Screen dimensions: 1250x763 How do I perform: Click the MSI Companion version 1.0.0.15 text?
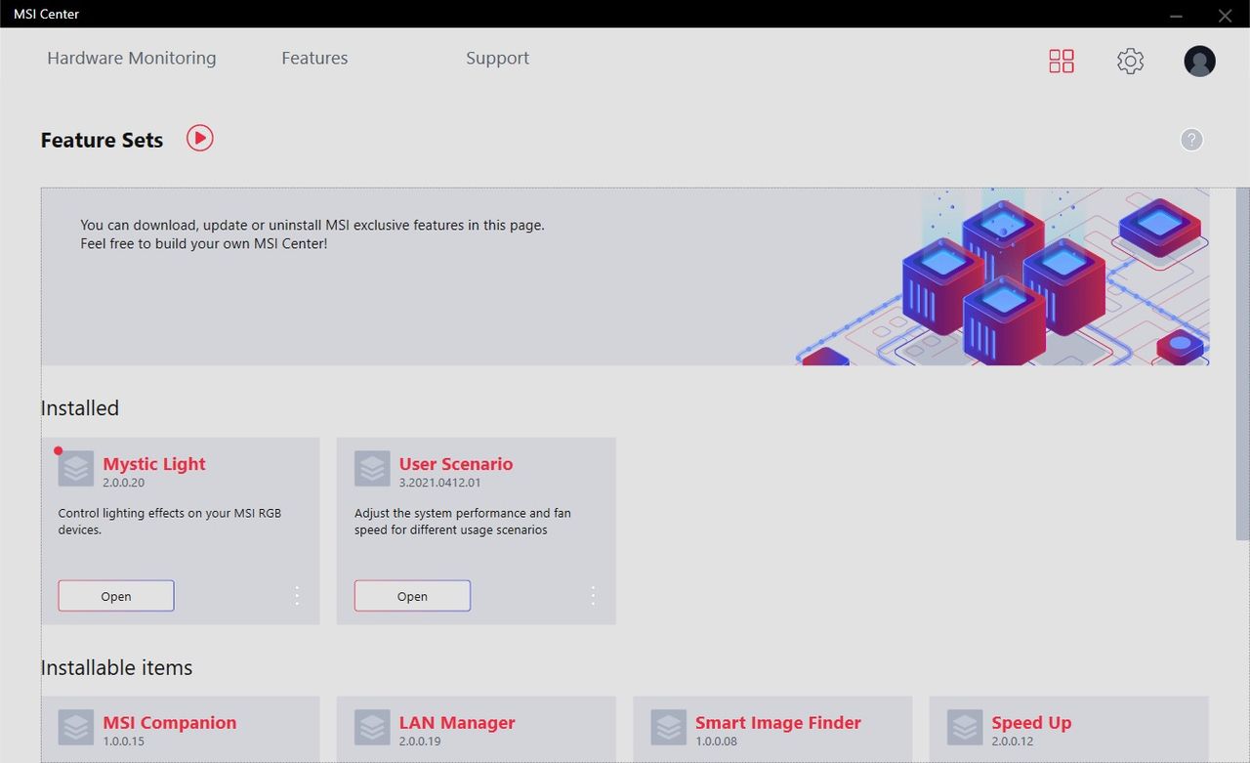tap(124, 742)
